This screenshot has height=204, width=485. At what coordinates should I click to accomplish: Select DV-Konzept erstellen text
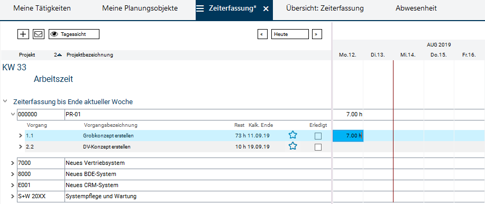(106, 147)
